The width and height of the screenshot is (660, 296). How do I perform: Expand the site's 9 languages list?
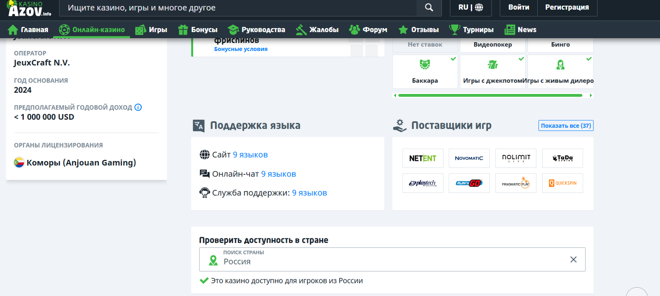click(250, 155)
